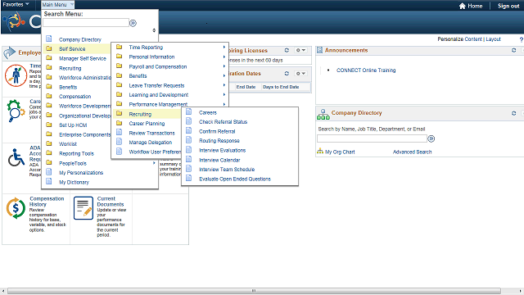Click the Company Directory menu page icon

(49, 39)
